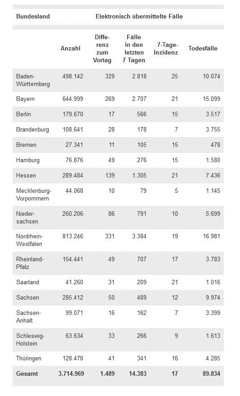The height and width of the screenshot is (396, 240).
Task: Click the Differenz zum Vortag header
Action: (102, 49)
